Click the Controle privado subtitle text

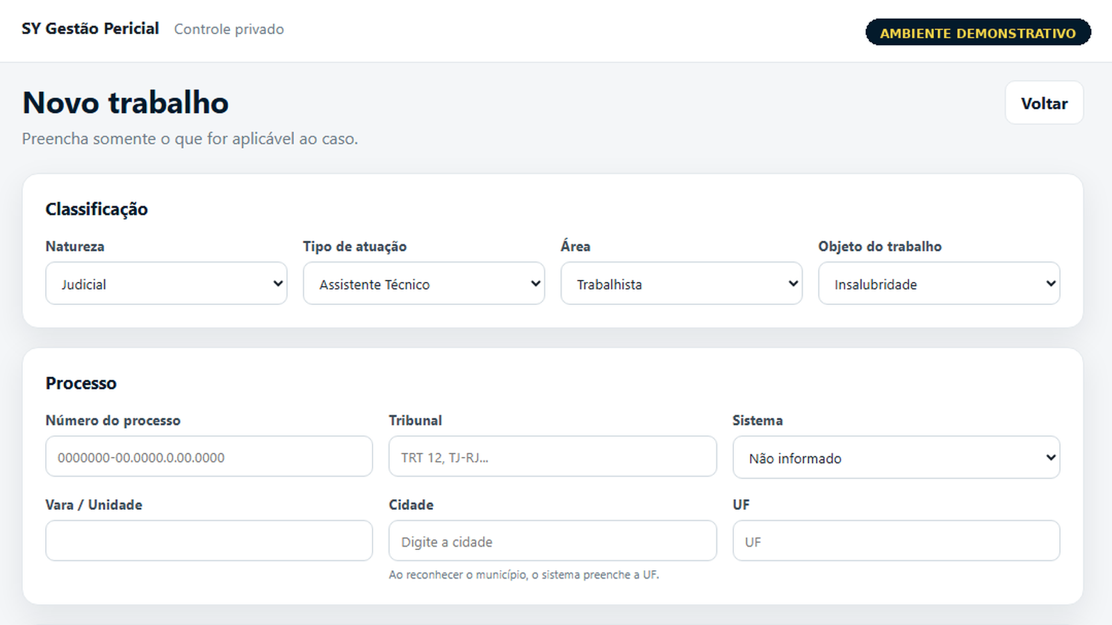coord(229,29)
